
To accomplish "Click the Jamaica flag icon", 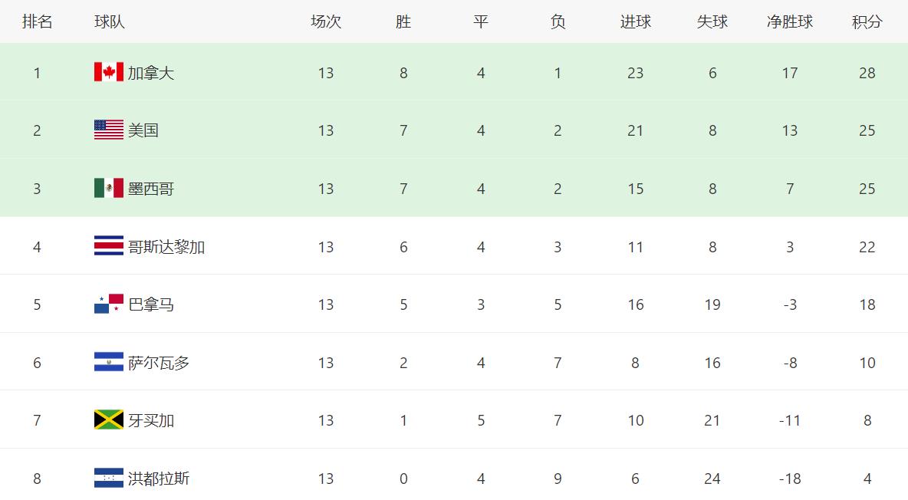I will [109, 419].
